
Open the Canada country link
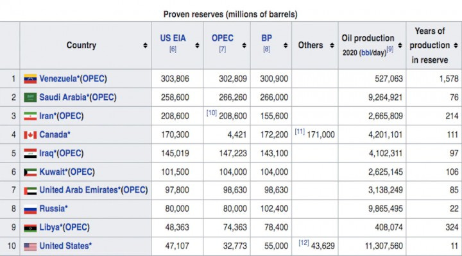click(54, 134)
